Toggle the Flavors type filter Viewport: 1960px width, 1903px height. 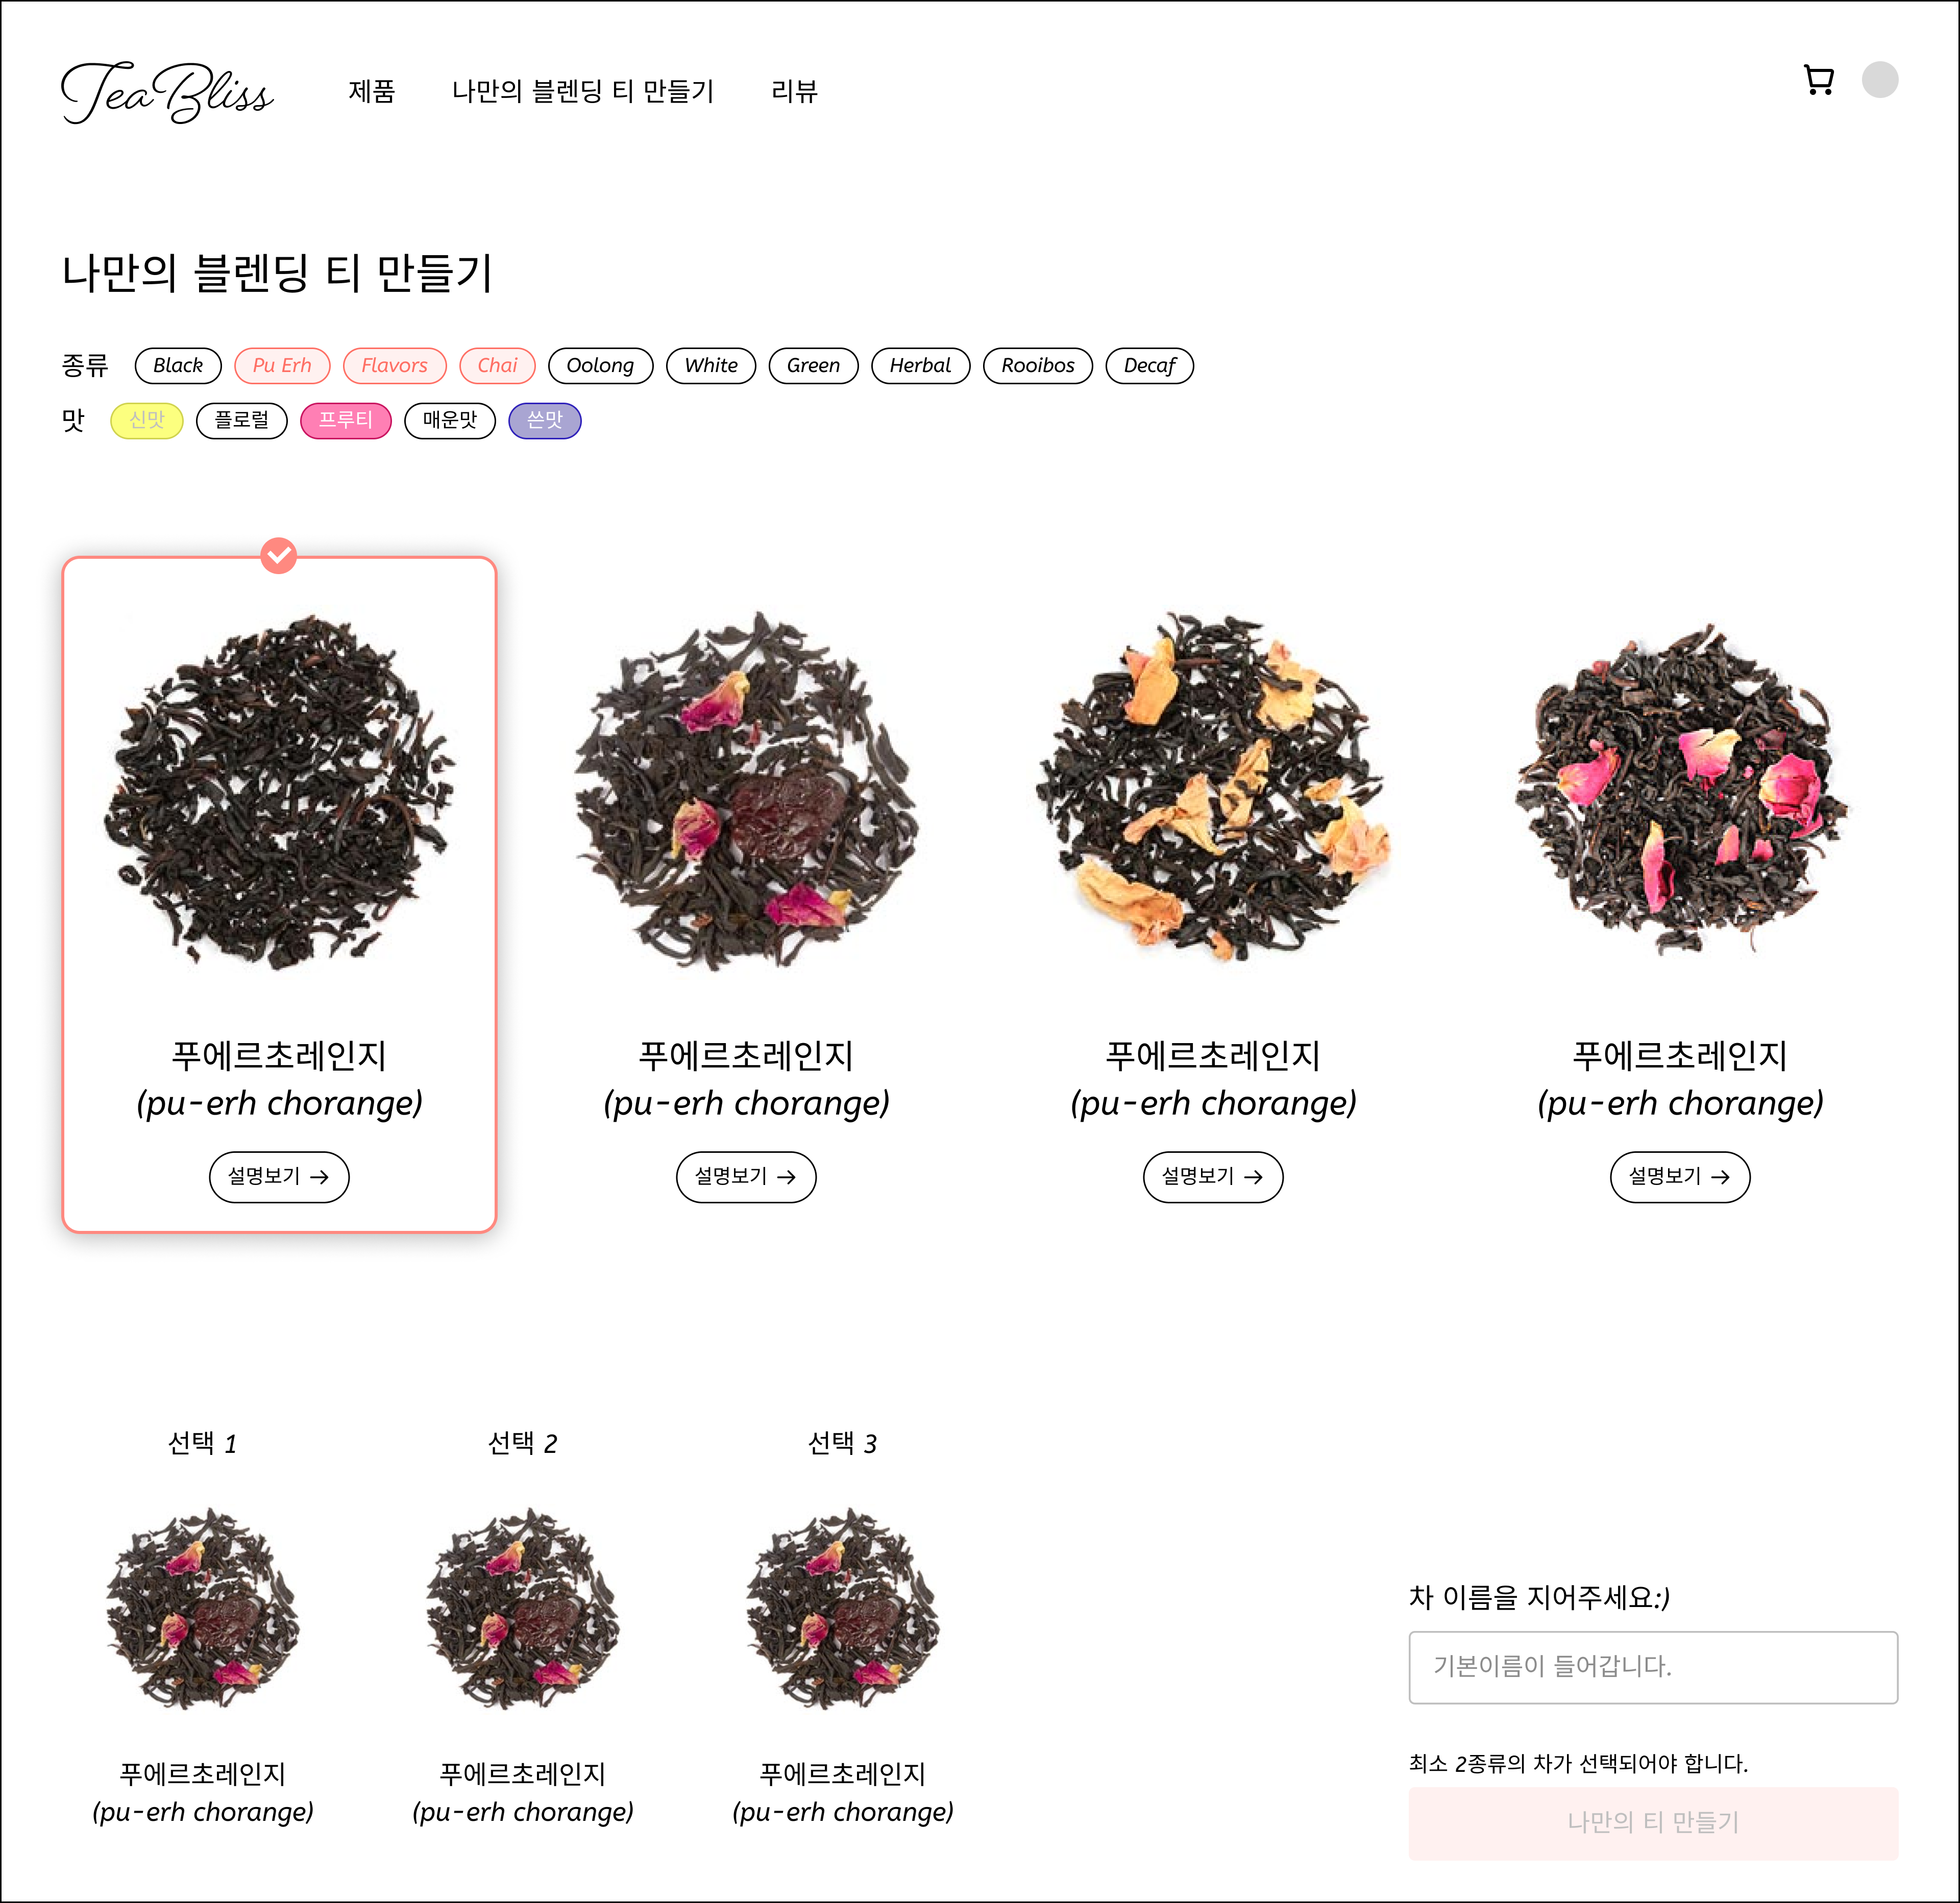coord(394,366)
